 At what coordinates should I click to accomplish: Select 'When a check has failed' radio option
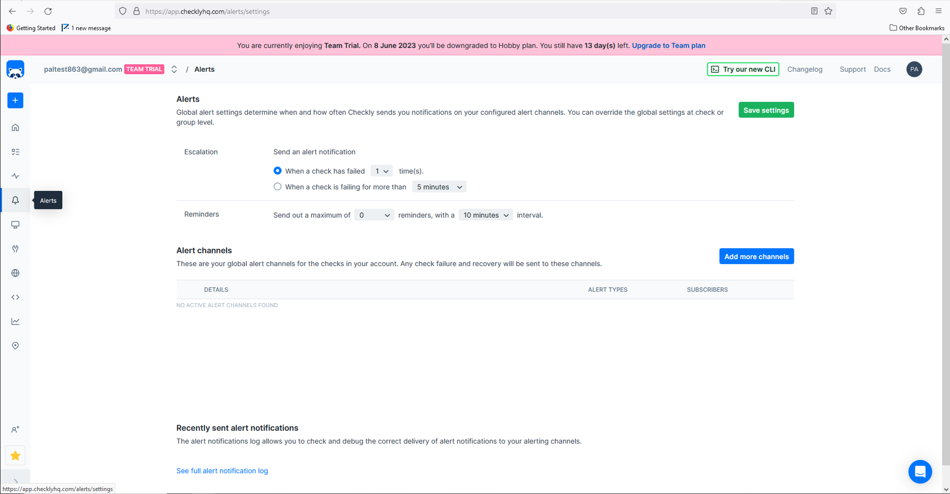(x=277, y=171)
